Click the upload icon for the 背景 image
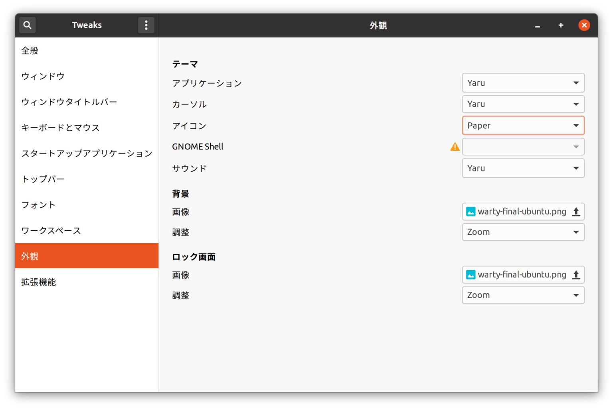613x409 pixels. [576, 212]
